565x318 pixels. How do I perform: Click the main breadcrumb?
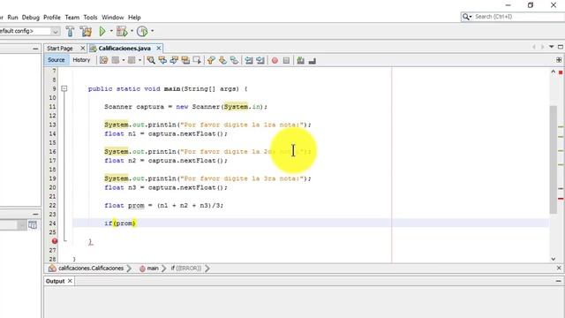click(153, 269)
